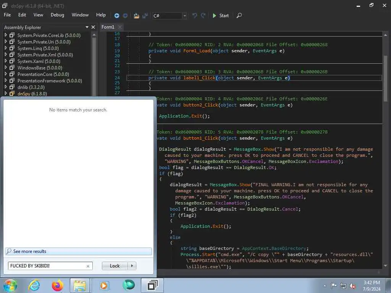The width and height of the screenshot is (391, 293).
Task: Click the navigate backward arrow icon
Action: (117, 15)
